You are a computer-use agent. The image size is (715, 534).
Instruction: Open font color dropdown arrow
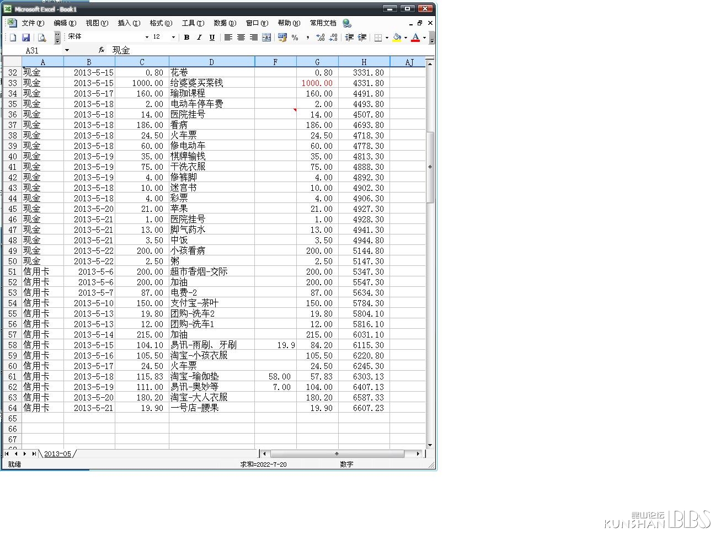pos(424,38)
